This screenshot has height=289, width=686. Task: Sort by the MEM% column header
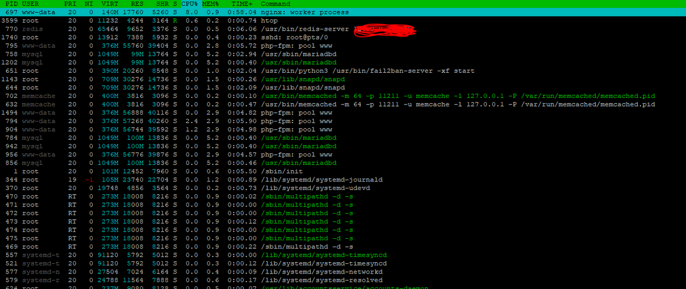(211, 4)
